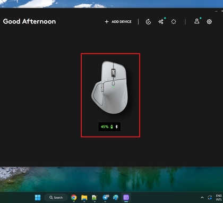Expand the system tray hidden icons chevron
Viewport: 223px width, 203px height.
point(202,198)
